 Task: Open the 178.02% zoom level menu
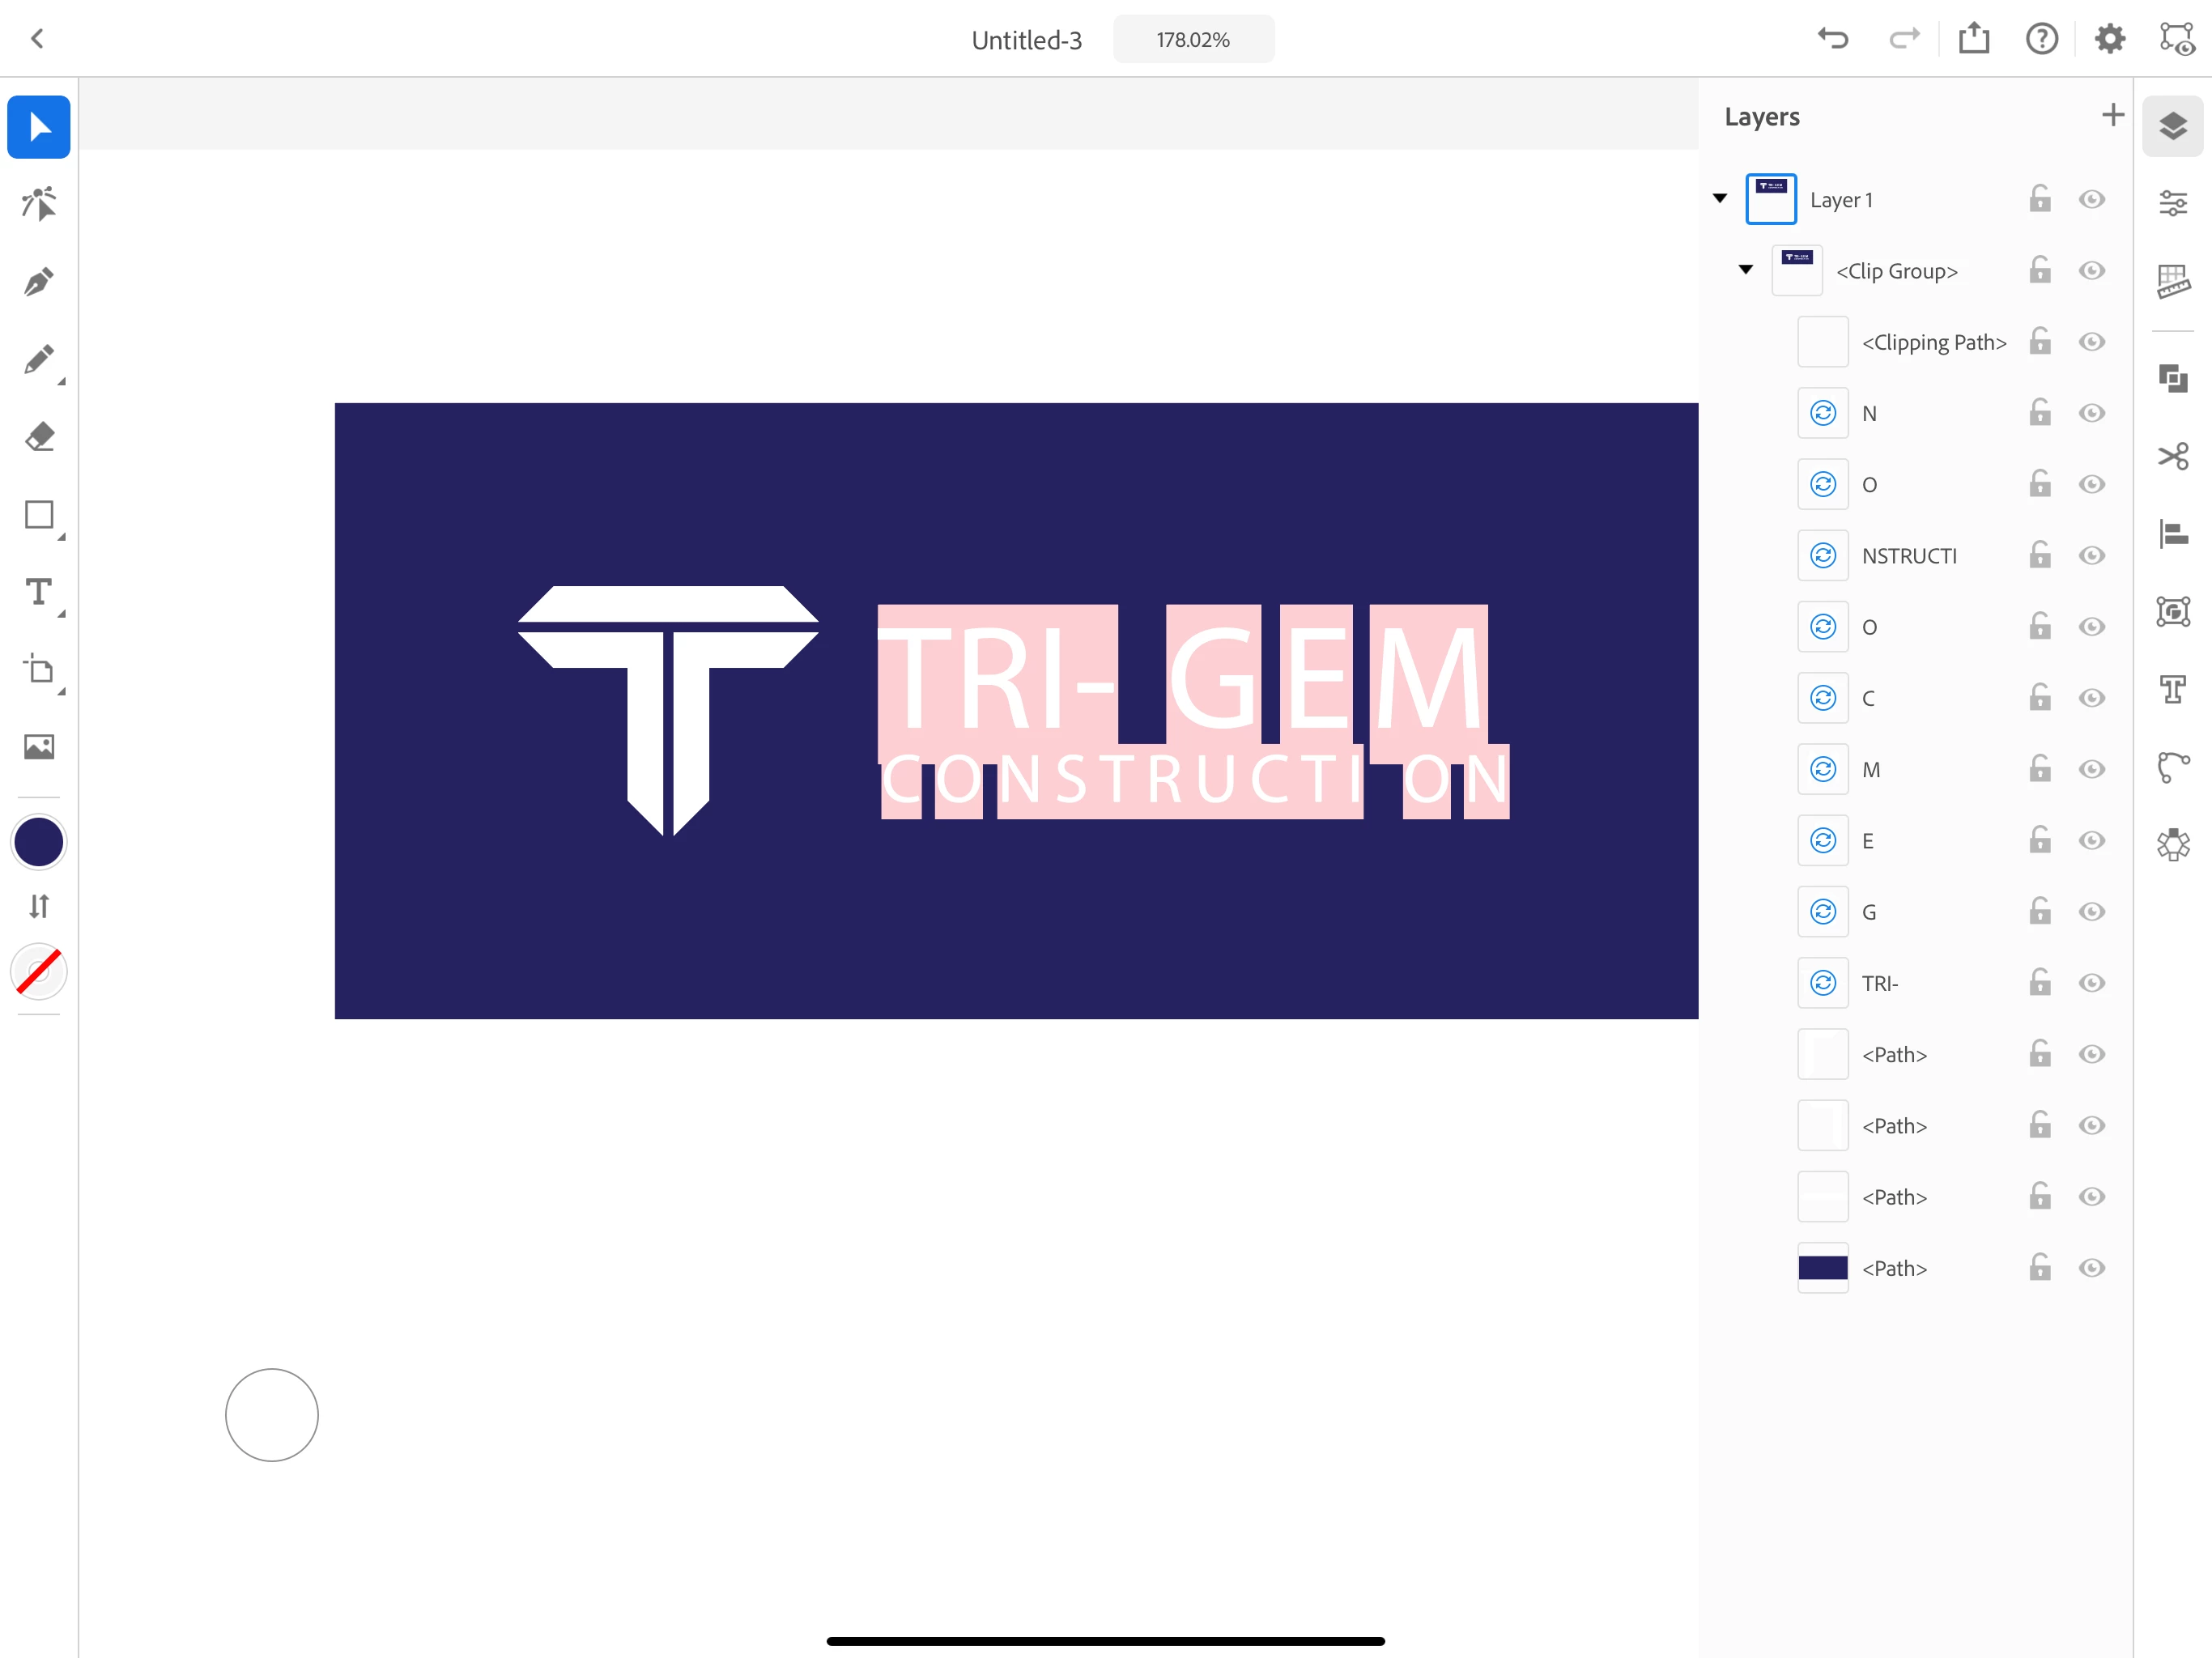1193,40
